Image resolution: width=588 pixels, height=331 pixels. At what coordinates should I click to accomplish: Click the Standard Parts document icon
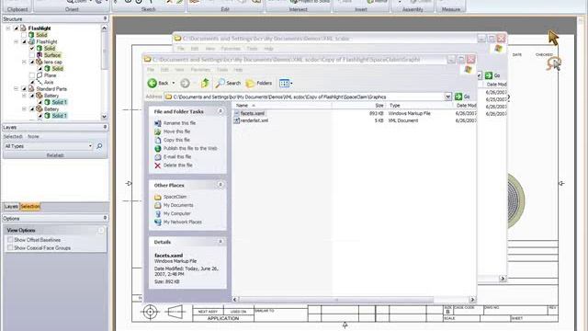pyautogui.click(x=31, y=89)
